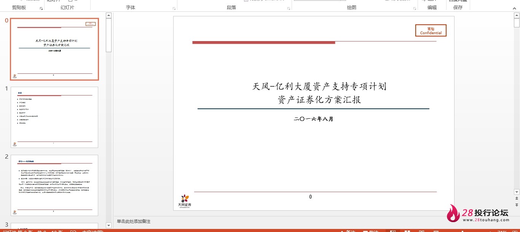Screen dimensions: 520x232
Task: Click main editing area scroll-up arrow
Action: click(x=517, y=16)
